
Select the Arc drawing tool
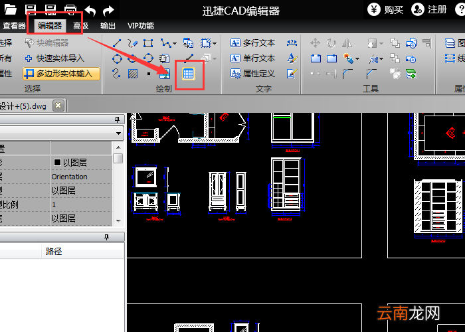(148, 58)
